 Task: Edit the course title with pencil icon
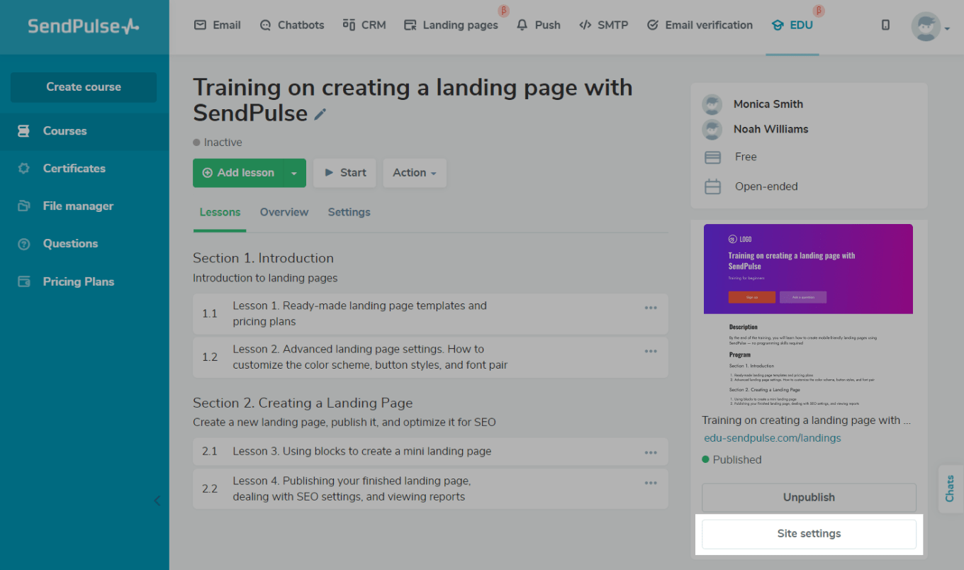click(320, 114)
